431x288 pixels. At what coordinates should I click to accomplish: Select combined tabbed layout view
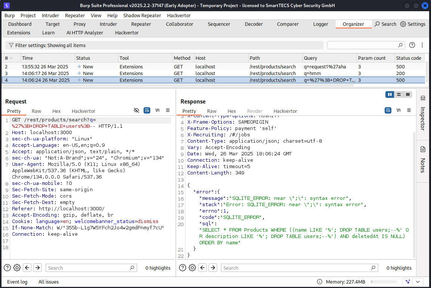(x=407, y=95)
